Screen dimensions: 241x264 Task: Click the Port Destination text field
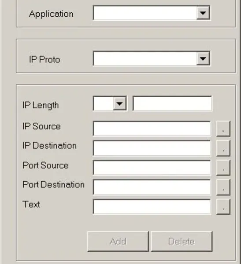(x=152, y=187)
